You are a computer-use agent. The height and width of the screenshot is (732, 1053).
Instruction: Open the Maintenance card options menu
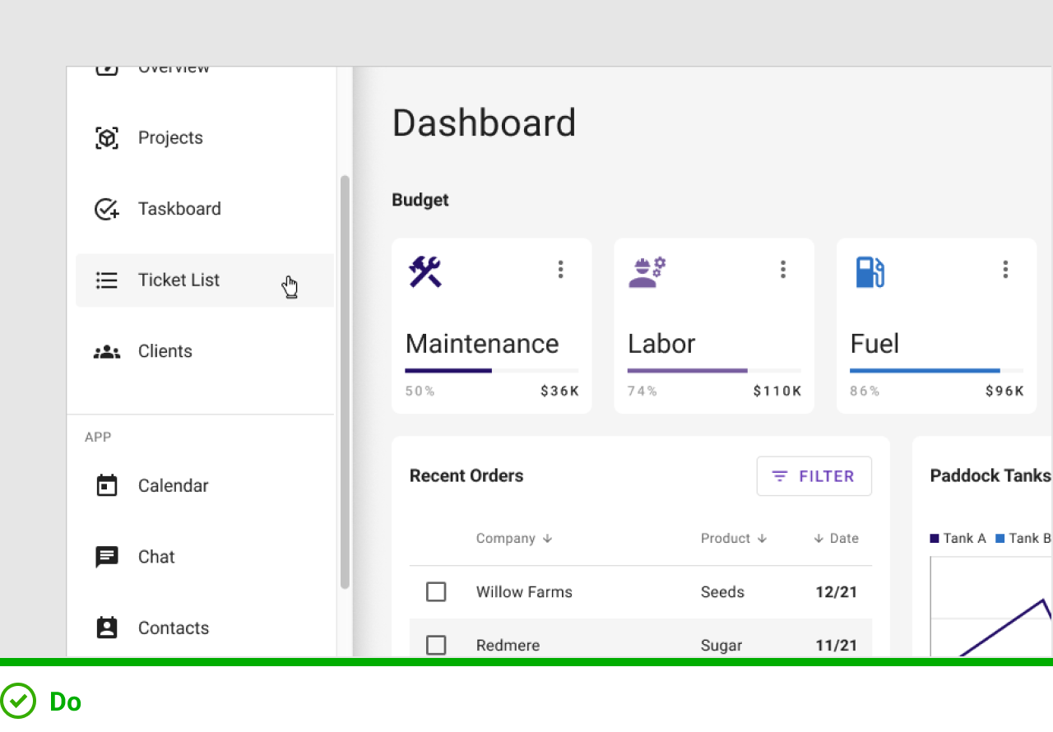[560, 269]
